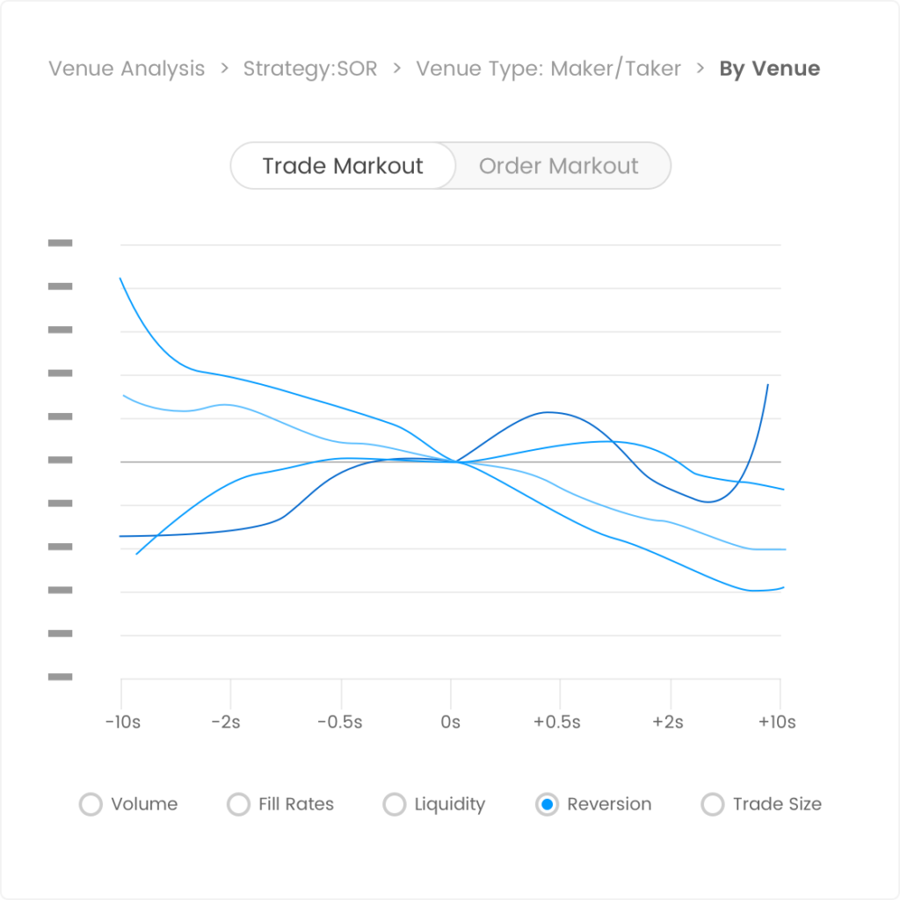Navigate to Venue Type: Maker/Taker breadcrumb
The width and height of the screenshot is (900, 900).
(x=548, y=69)
